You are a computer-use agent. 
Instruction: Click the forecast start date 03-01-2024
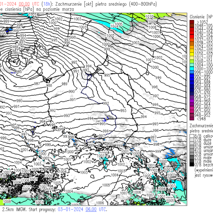[x=70, y=209]
